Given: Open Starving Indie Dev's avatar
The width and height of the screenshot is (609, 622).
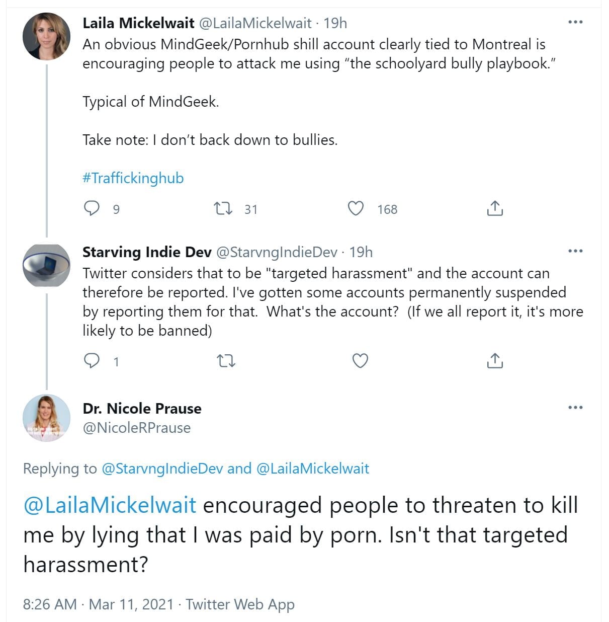Looking at the screenshot, I should coord(46,265).
